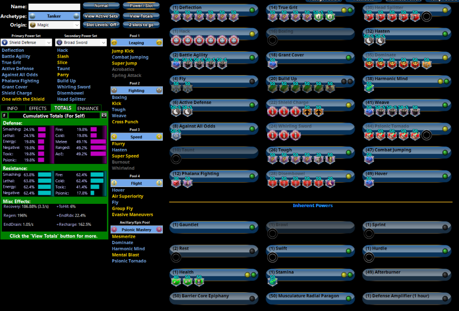Switch to the ENHANCE tab

(88, 108)
